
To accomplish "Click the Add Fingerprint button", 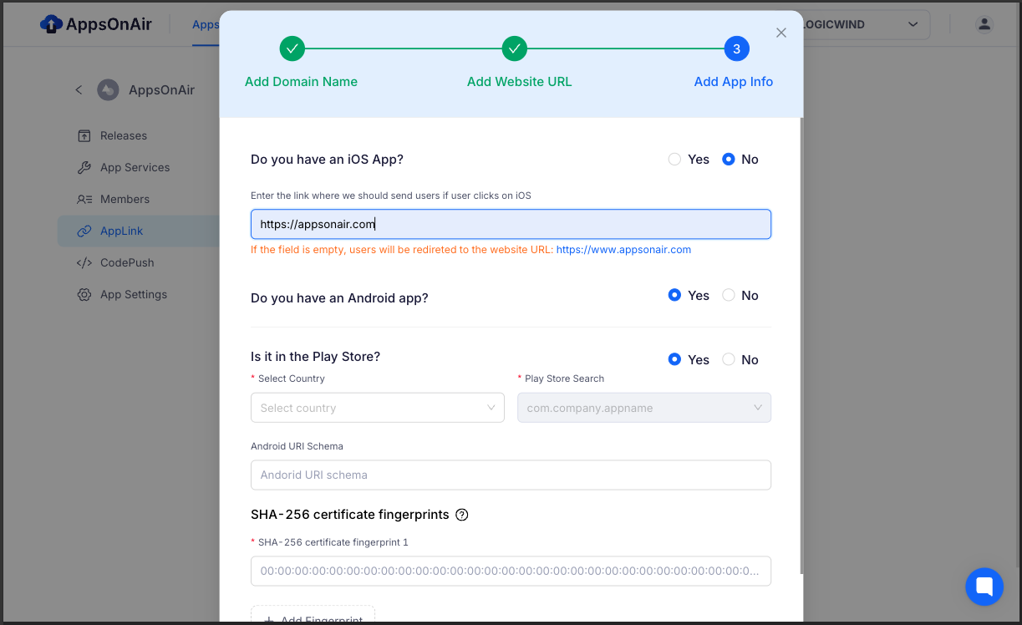I will click(313, 617).
